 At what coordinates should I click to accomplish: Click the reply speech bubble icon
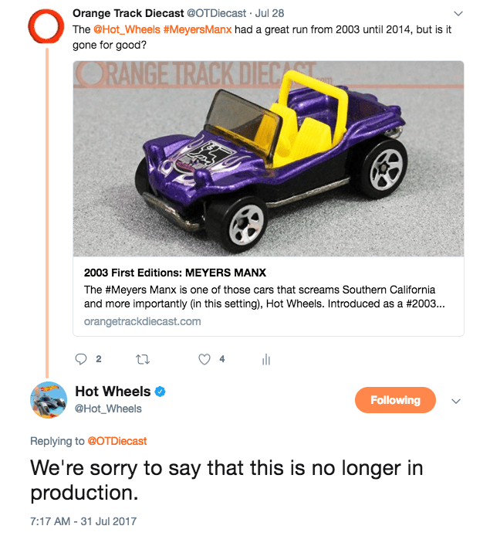pyautogui.click(x=82, y=359)
